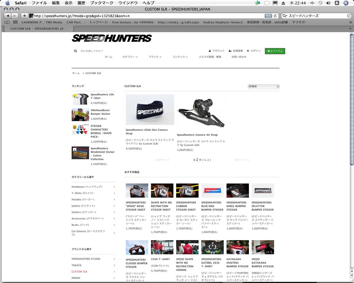Expand Hoodies category chevron
The image size is (354, 283).
[114, 200]
